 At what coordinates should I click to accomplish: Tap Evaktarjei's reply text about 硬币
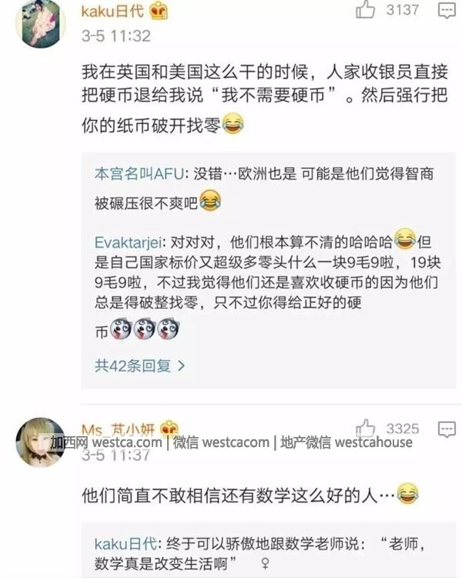(267, 283)
